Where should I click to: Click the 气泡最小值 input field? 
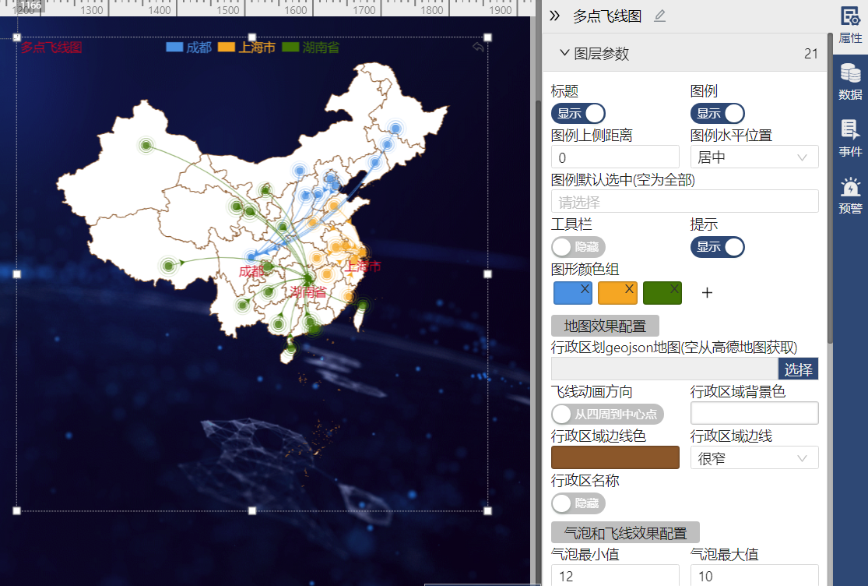[615, 575]
